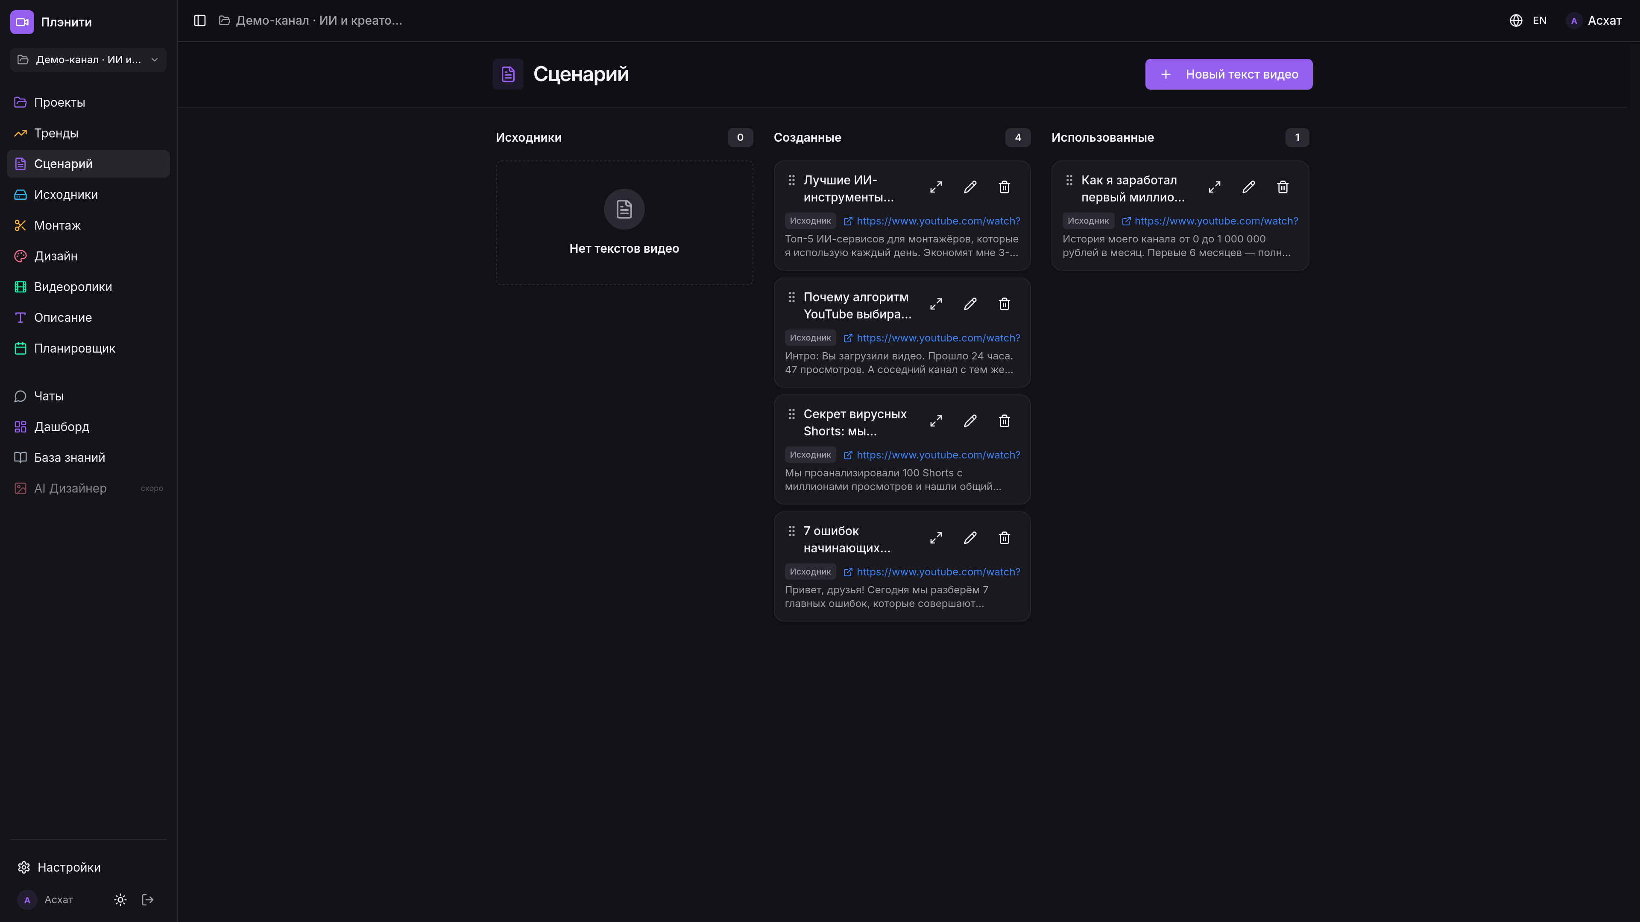Click the empty 'Нет текстов видео' placeholder
1640x922 pixels.
pos(624,223)
